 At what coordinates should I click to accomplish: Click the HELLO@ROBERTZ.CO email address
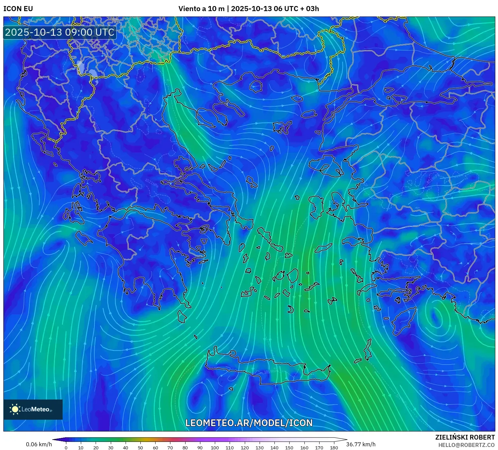pos(466,445)
